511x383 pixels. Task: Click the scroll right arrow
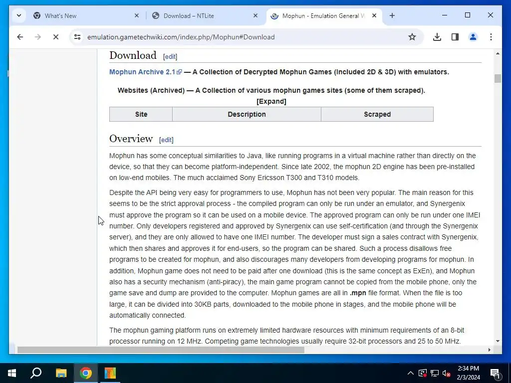pos(490,350)
